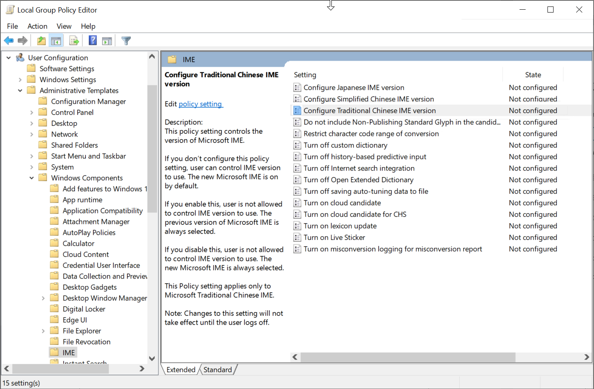The width and height of the screenshot is (594, 389).
Task: Click the Turn on Live Sticker policy icon
Action: (x=297, y=237)
